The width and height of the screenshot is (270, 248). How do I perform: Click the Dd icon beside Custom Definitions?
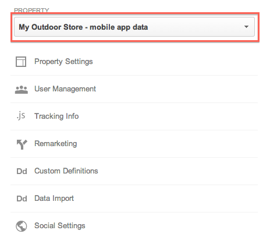point(22,171)
